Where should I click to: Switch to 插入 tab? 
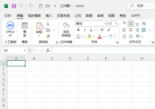[x=49, y=16]
